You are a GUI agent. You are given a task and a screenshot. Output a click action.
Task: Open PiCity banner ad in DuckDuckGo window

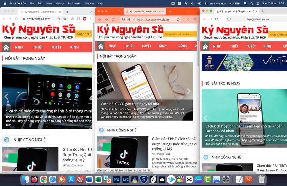244,62
